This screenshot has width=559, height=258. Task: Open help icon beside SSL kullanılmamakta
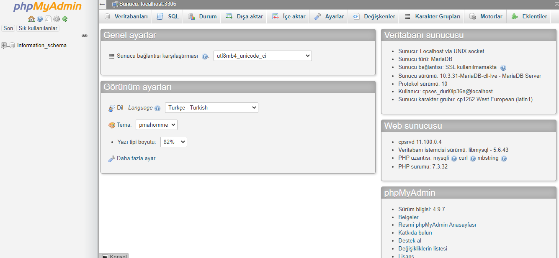click(x=503, y=67)
